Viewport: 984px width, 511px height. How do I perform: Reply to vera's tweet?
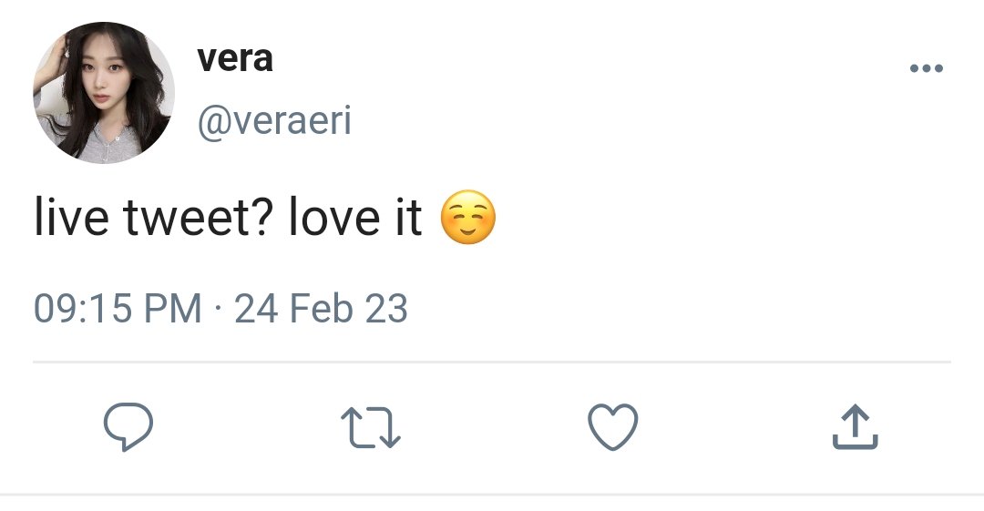coord(128,427)
